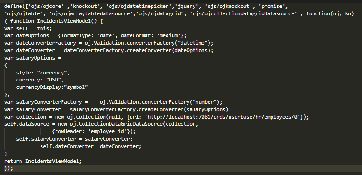Click the 'currencyDisplay:"symbol"' line
Screen dimensions: 362x175
click(x=52, y=87)
